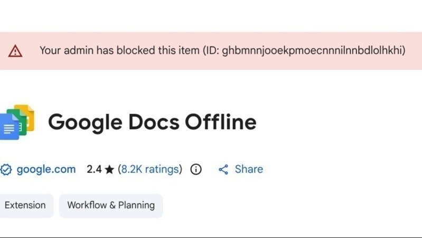The image size is (422, 238).
Task: Select the Workflow & Planning chip
Action: tap(111, 205)
